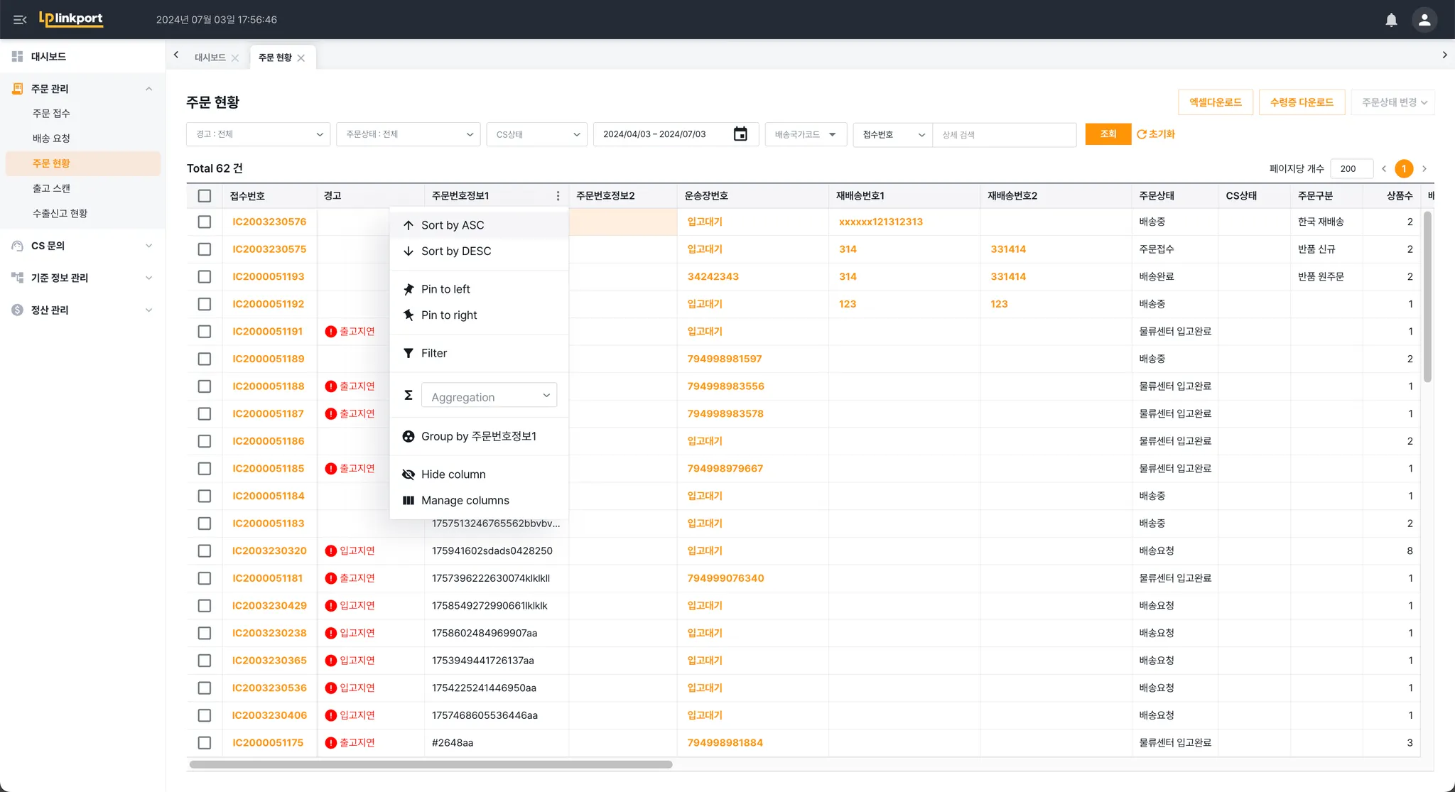The image size is (1455, 792).
Task: Select Sort by DESC menu entry
Action: pos(455,251)
